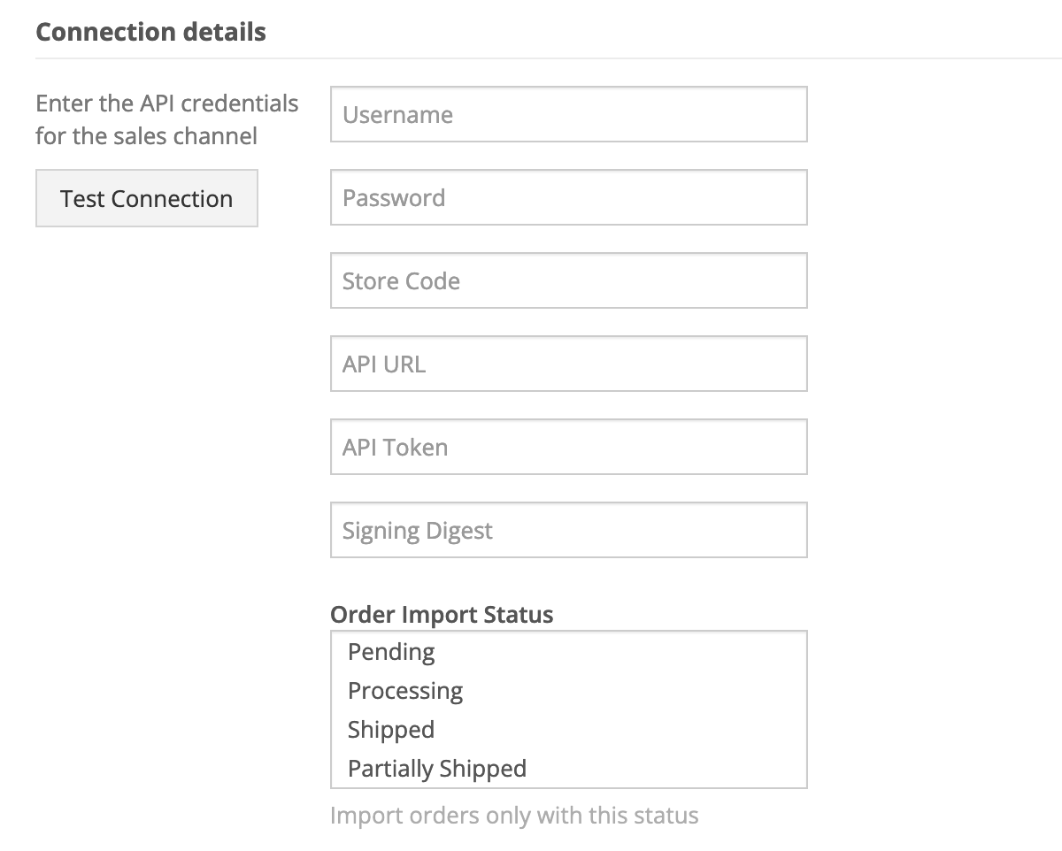Screen dimensions: 1062x851
Task: Click the Username placeholder text
Action: click(x=397, y=115)
